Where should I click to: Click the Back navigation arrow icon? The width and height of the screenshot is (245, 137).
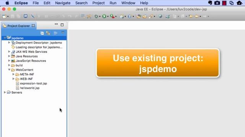[197, 16]
